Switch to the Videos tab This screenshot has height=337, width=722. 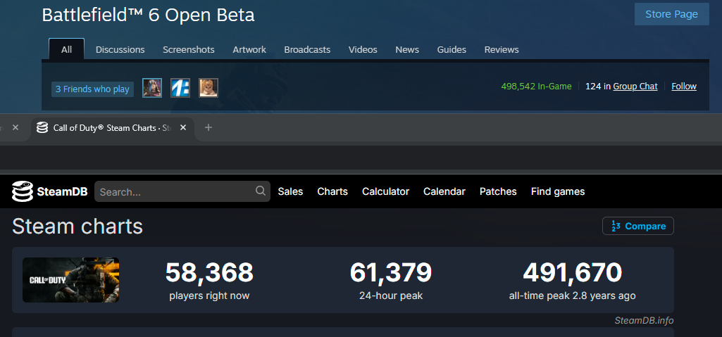363,50
